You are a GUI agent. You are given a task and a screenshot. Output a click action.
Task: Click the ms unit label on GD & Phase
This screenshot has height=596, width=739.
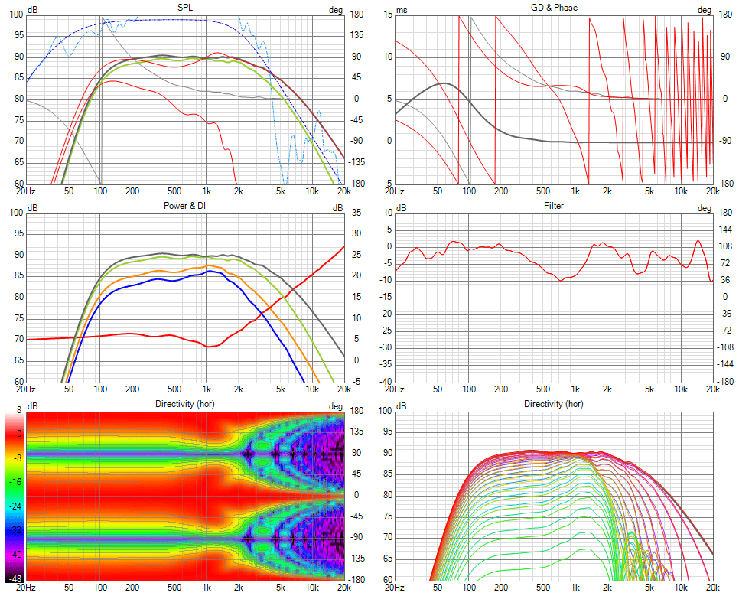point(402,11)
